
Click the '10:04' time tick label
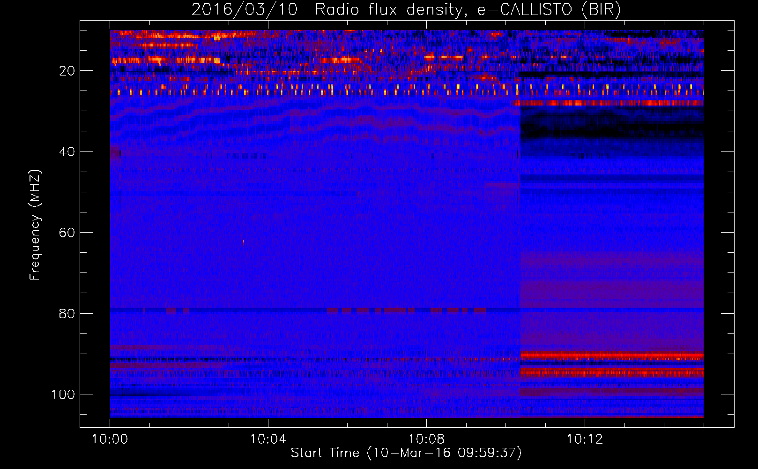pos(268,439)
